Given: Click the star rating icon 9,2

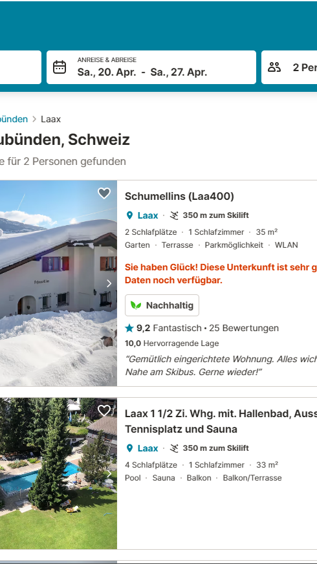Looking at the screenshot, I should pyautogui.click(x=129, y=328).
